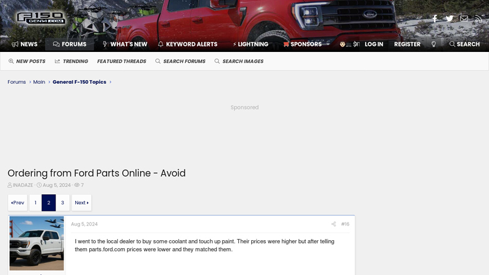Open the Facebook page icon
This screenshot has height=275, width=489.
pos(435,19)
